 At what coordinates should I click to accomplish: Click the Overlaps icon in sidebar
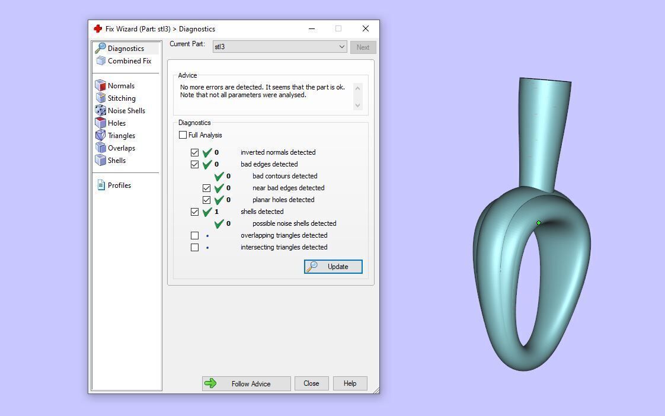tap(101, 148)
